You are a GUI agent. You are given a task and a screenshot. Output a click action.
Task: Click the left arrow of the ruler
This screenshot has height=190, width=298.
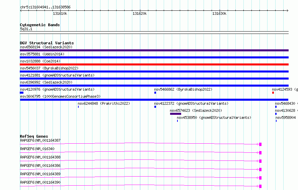point(21,11)
